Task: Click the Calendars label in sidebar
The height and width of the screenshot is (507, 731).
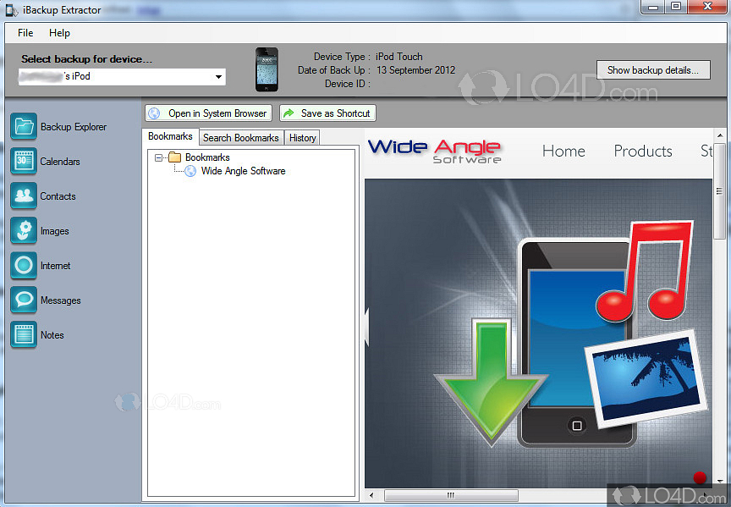Action: 60,162
